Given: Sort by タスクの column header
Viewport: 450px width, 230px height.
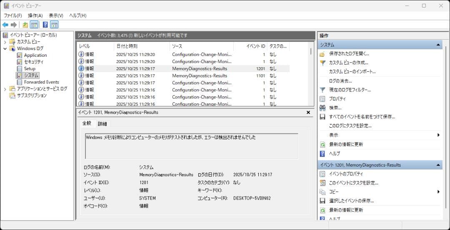Looking at the screenshot, I should coord(278,46).
